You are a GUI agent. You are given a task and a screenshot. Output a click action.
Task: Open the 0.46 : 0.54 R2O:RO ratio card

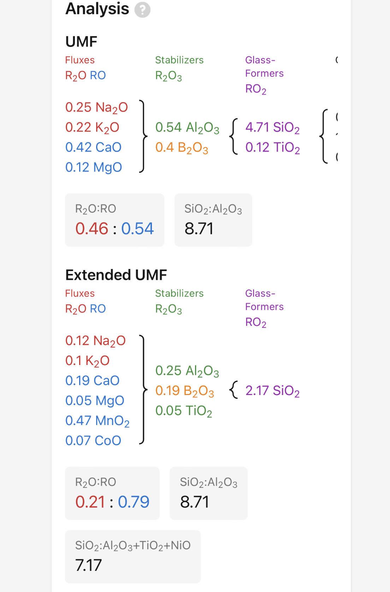click(x=114, y=220)
